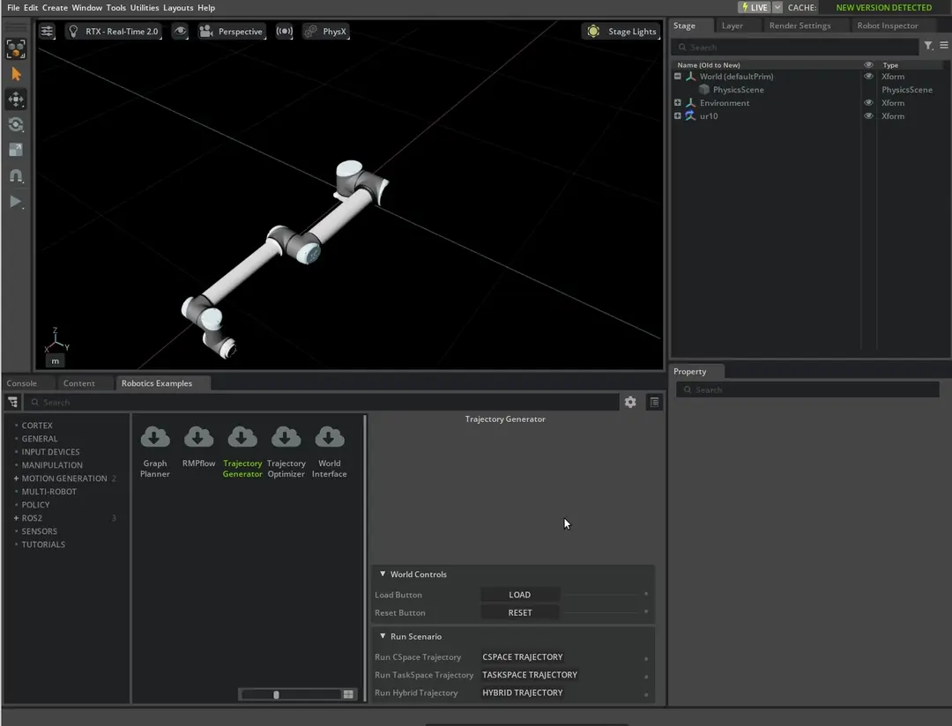This screenshot has height=726, width=952.
Task: Open the LIVE dropdown arrow
Action: [x=777, y=7]
